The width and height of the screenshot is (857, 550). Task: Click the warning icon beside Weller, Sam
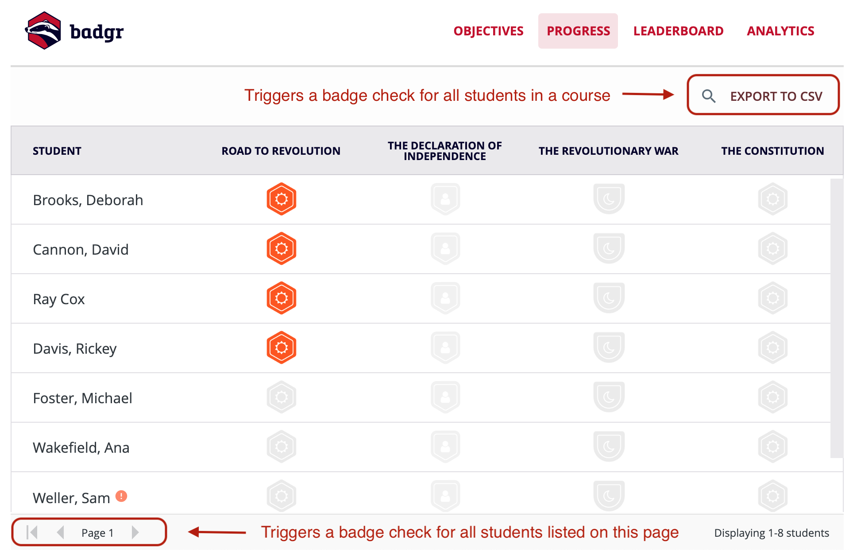(121, 496)
